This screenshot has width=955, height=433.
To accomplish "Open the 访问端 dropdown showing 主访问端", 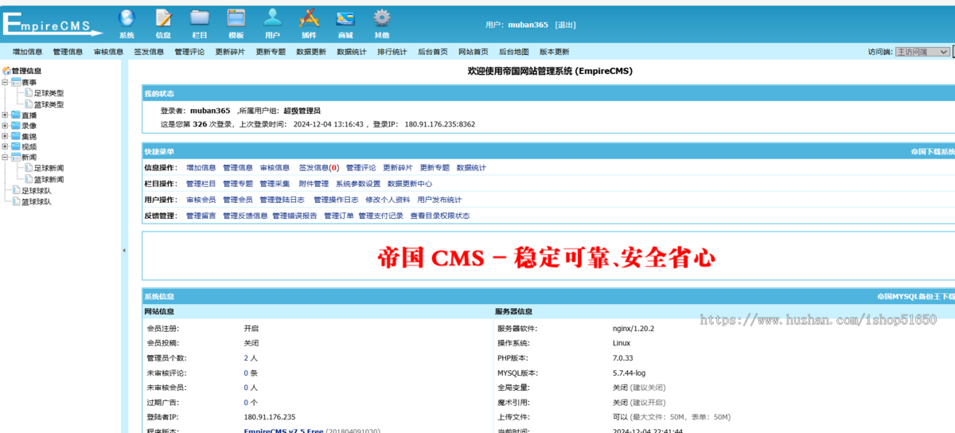I will coord(922,52).
